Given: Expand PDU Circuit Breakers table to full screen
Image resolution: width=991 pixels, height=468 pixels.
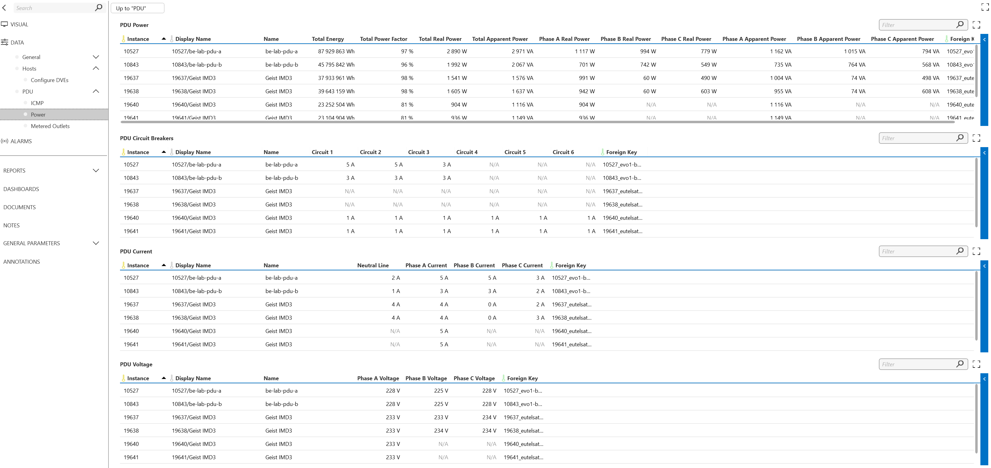Looking at the screenshot, I should tap(976, 138).
